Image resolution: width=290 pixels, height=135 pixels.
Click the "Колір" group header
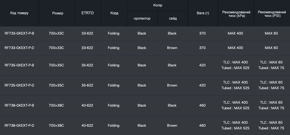pyautogui.click(x=158, y=5)
